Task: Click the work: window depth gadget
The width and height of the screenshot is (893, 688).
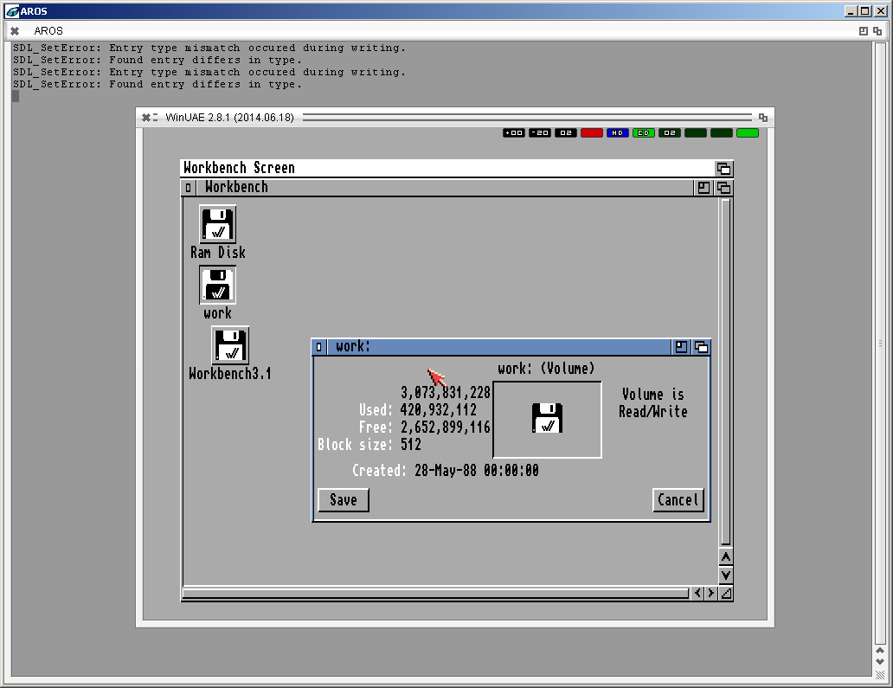Action: coord(701,347)
